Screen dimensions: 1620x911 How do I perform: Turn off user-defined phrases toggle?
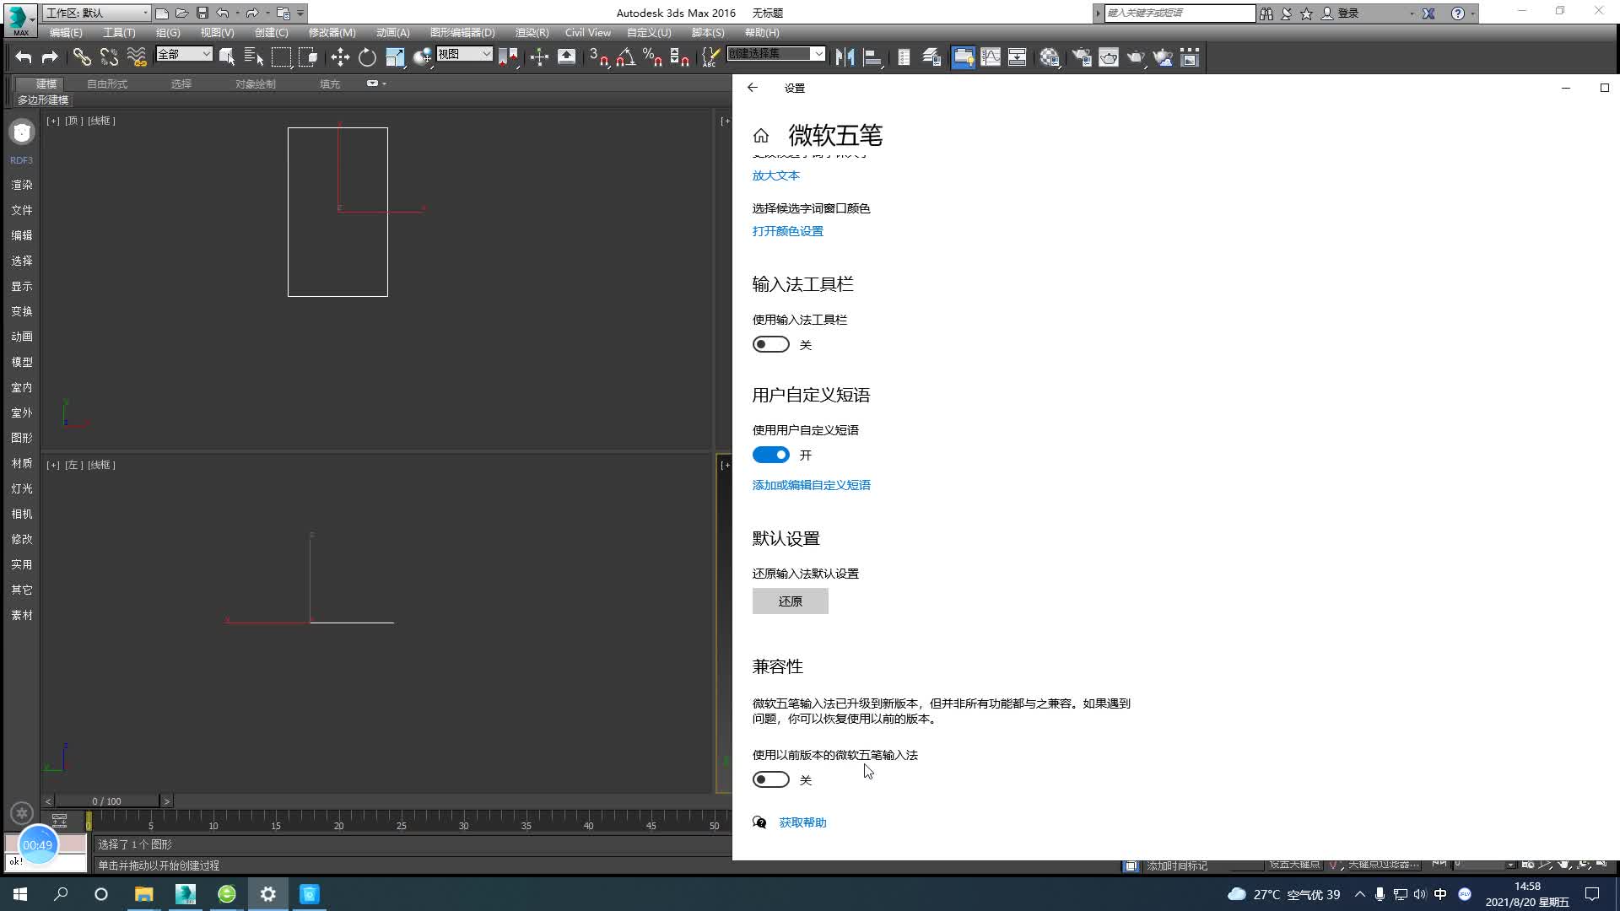[770, 455]
